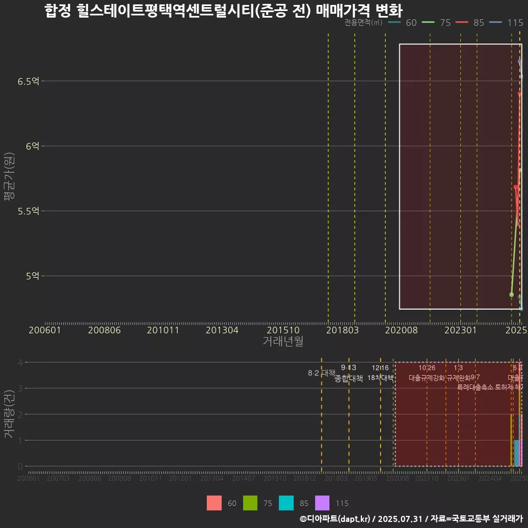528x528 pixels.
Task: Click 200601 on the price chart x-axis
Action: [45, 330]
